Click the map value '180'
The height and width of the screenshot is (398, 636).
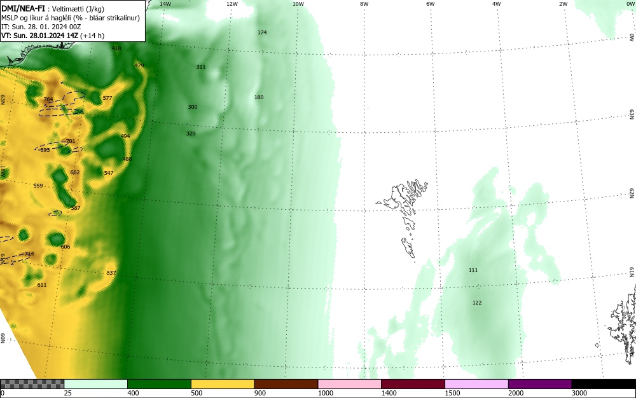coord(259,97)
